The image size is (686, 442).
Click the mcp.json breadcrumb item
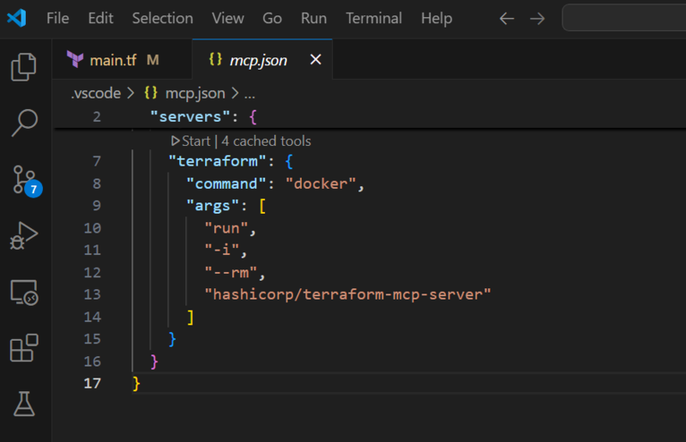(x=196, y=94)
